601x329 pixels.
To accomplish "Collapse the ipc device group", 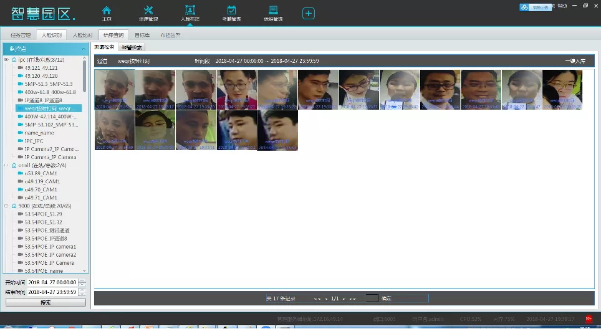I will click(x=6, y=60).
